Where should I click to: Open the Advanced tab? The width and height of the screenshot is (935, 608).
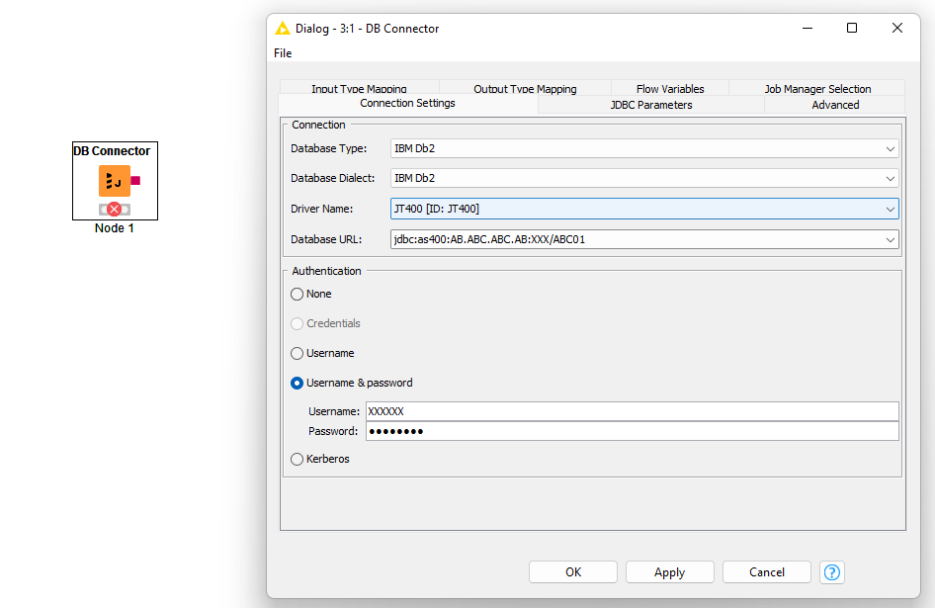pos(835,105)
